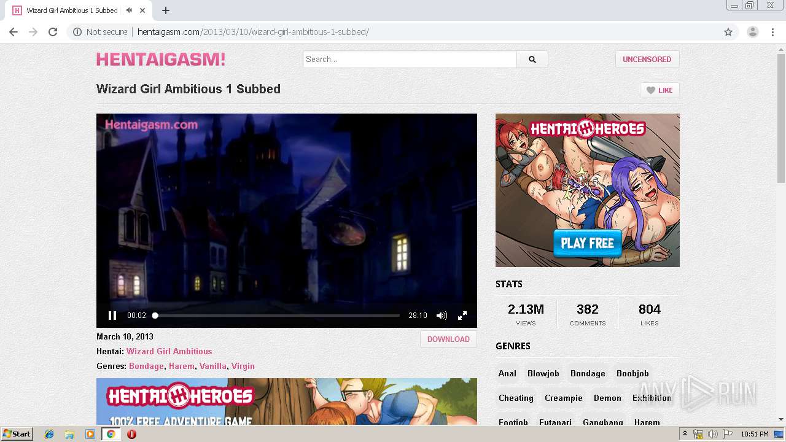The width and height of the screenshot is (786, 442).
Task: Select the Demon genre tag
Action: coord(607,398)
